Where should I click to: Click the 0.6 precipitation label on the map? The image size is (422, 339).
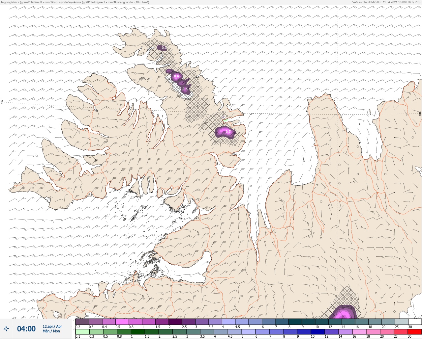click(x=176, y=76)
